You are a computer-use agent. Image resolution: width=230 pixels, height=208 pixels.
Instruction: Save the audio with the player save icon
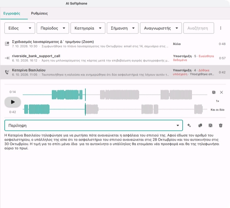(x=214, y=92)
